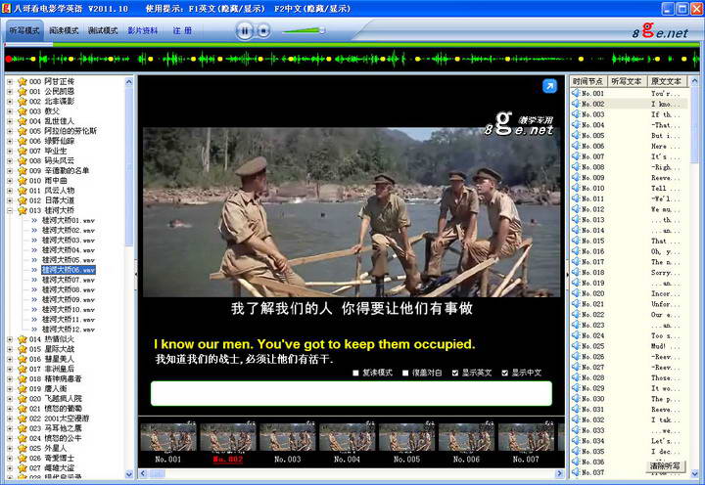Screen dimensions: 705x485
Task: Expand the 000 阿甘正传 tree node
Action: click(10, 82)
